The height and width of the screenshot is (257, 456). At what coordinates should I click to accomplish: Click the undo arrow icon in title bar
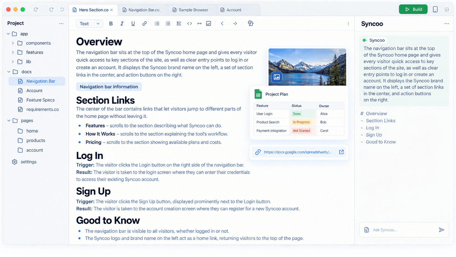[x=62, y=10]
